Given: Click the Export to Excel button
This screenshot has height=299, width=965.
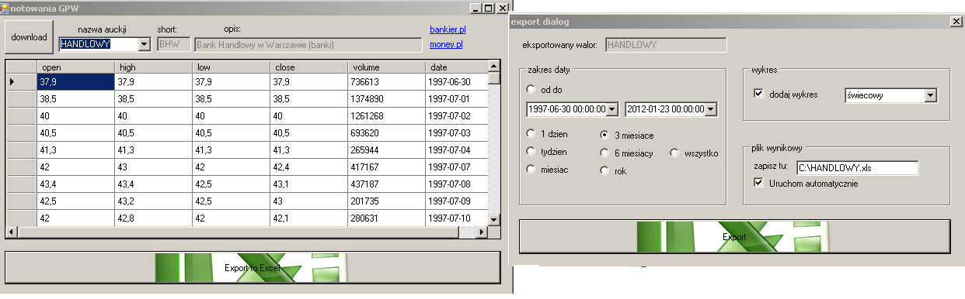Looking at the screenshot, I should click(x=253, y=267).
